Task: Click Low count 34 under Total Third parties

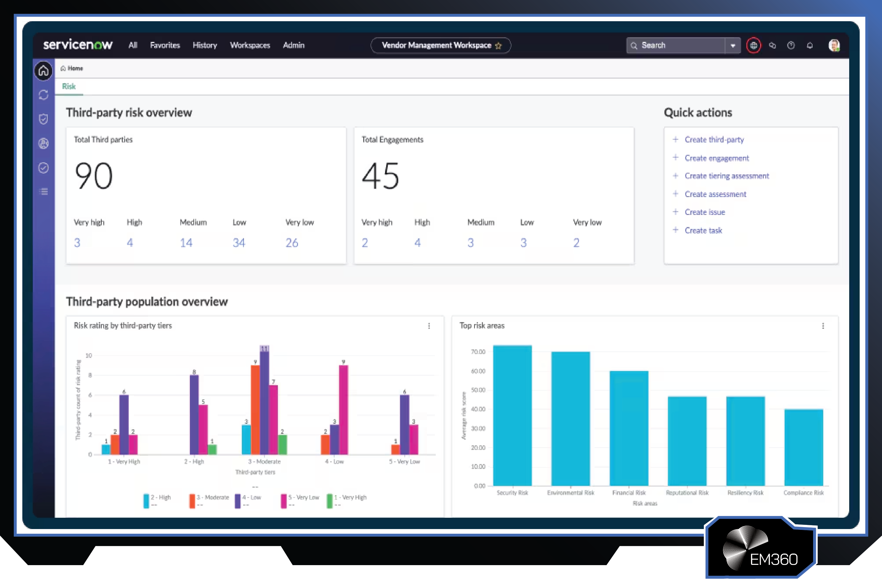Action: pyautogui.click(x=239, y=243)
